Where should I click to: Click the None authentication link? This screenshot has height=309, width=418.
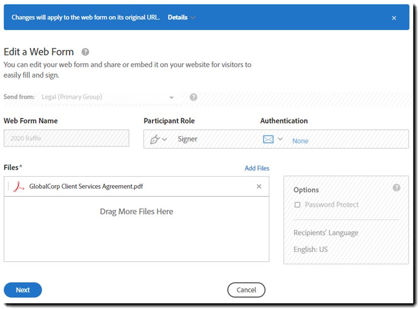pos(300,141)
